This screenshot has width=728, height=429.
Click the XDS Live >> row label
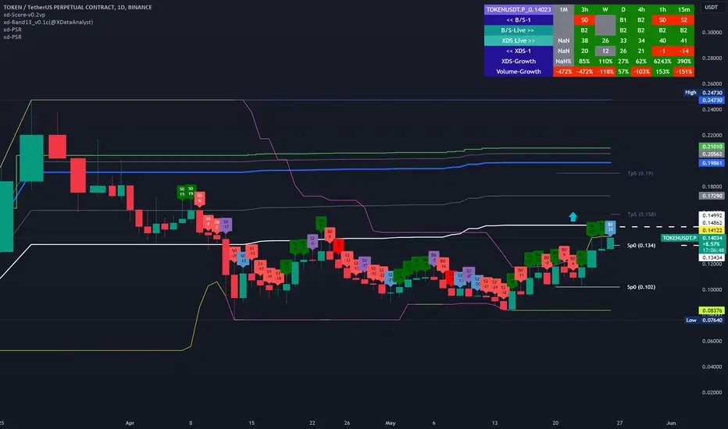pos(519,41)
